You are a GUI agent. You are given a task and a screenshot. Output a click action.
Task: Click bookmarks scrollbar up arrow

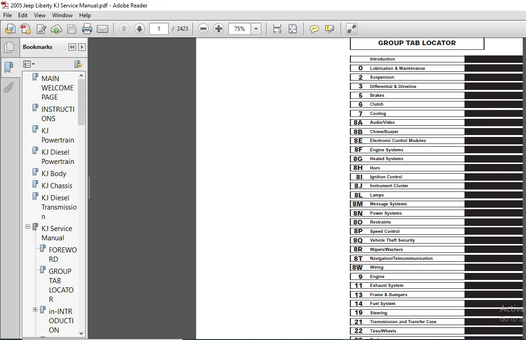[x=81, y=76]
